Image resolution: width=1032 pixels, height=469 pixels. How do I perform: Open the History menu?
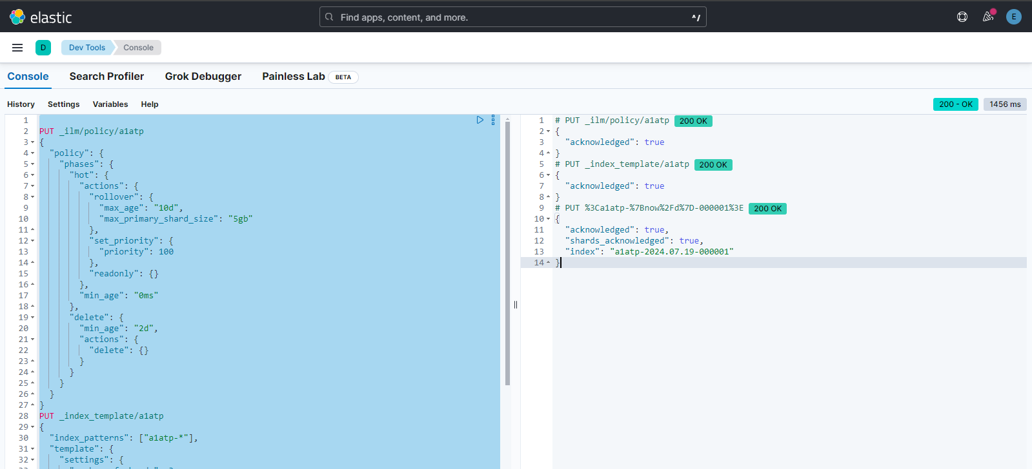pos(21,104)
